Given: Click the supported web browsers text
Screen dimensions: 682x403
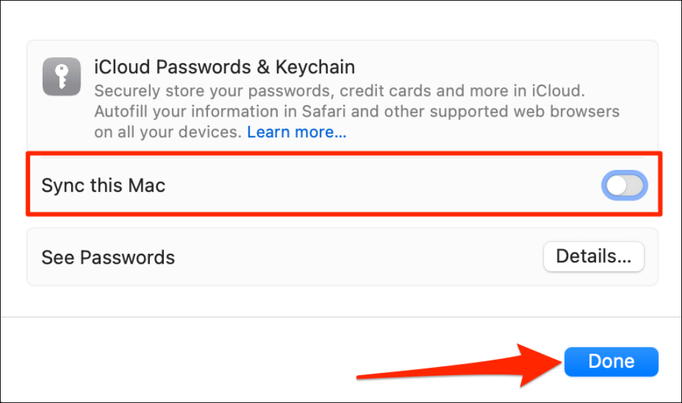Looking at the screenshot, I should pos(525,111).
